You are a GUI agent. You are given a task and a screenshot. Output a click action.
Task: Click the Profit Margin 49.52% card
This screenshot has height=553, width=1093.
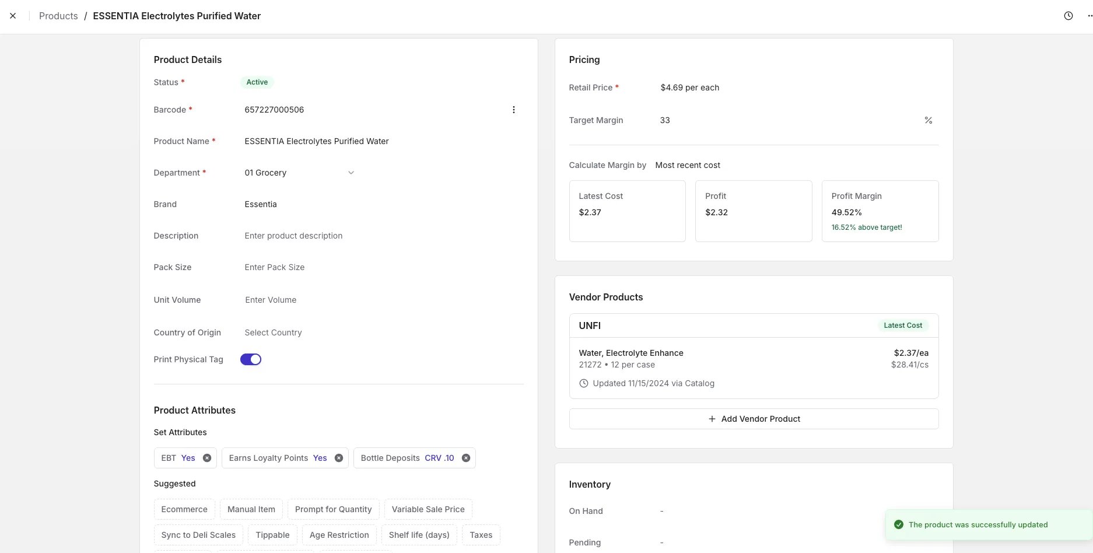coord(880,211)
